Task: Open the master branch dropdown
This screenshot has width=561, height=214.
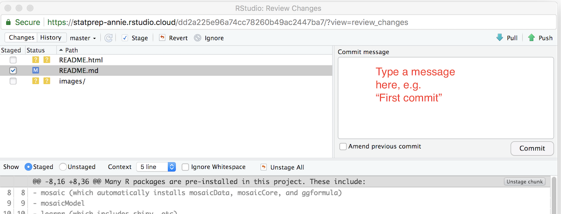Action: (83, 38)
